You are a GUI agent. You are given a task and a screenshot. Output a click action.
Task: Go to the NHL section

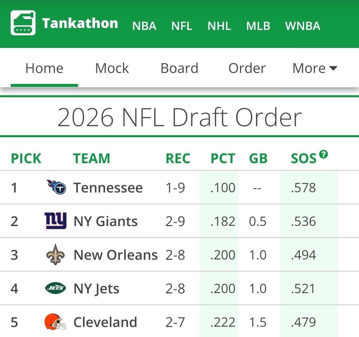tap(219, 26)
